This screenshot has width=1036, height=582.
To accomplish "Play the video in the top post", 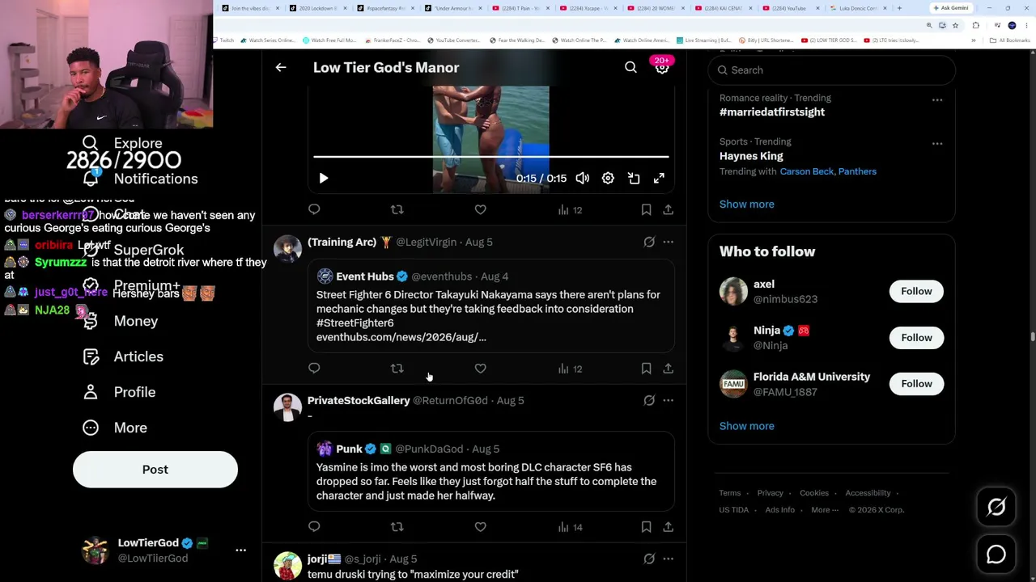I will coord(324,179).
